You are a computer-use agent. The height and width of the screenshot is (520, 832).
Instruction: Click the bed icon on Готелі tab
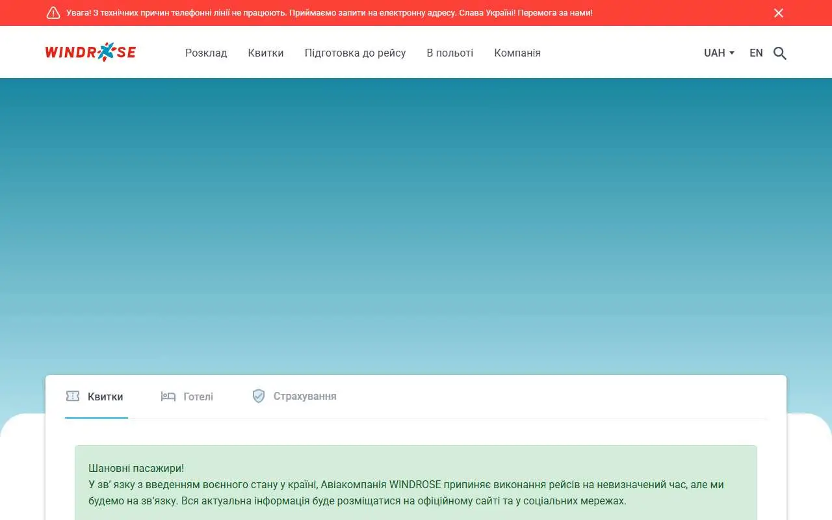(x=168, y=396)
